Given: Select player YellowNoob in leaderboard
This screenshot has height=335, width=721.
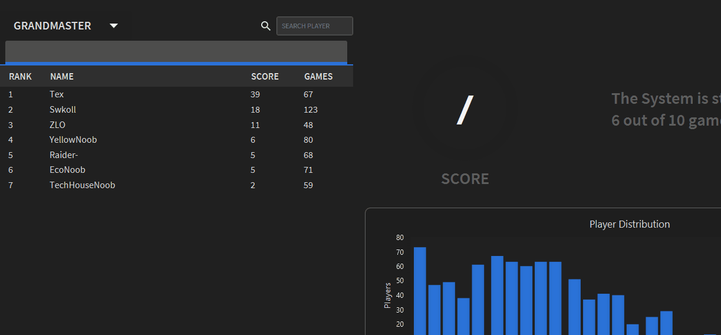Looking at the screenshot, I should 73,140.
